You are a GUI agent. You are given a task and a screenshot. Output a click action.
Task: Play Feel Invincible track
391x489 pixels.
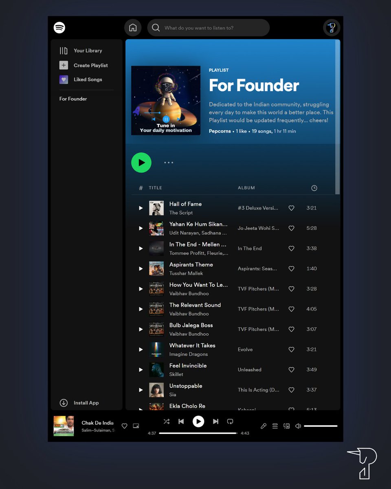click(x=141, y=370)
